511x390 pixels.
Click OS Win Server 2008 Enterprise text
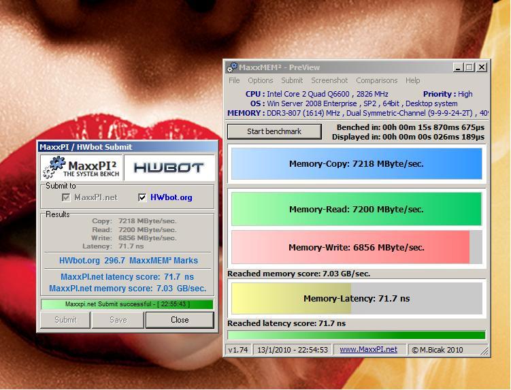coord(354,103)
